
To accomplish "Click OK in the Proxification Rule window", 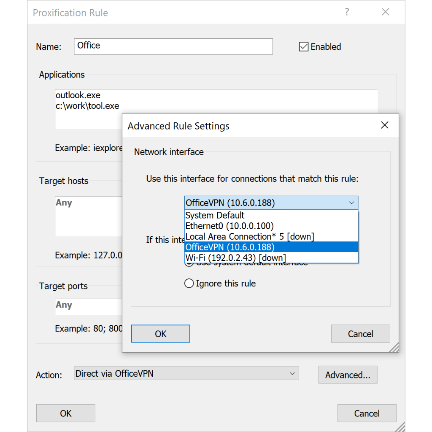I will coord(66,413).
